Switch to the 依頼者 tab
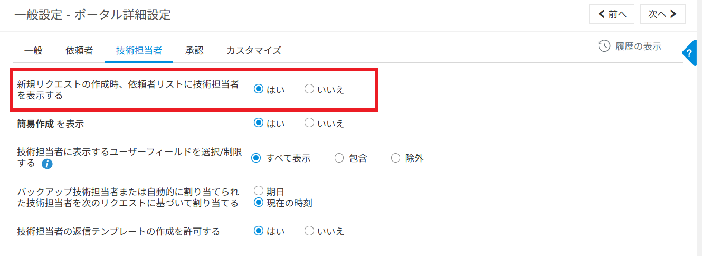Viewport: 702px width, 256px height. tap(79, 51)
